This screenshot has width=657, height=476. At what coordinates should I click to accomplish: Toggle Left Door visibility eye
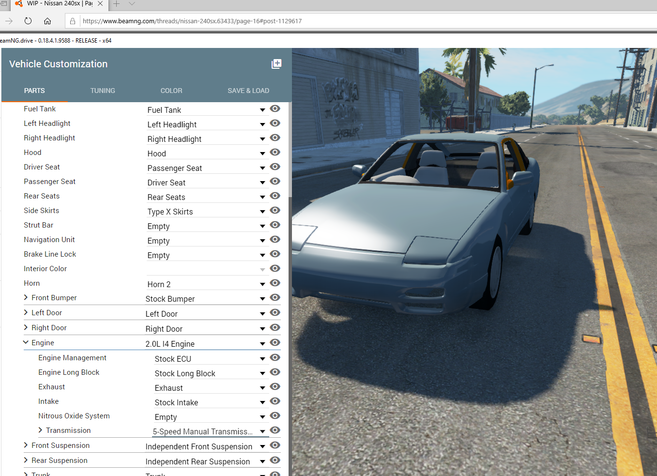[275, 313]
